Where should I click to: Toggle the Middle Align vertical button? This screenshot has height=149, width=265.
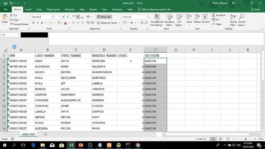point(78,17)
